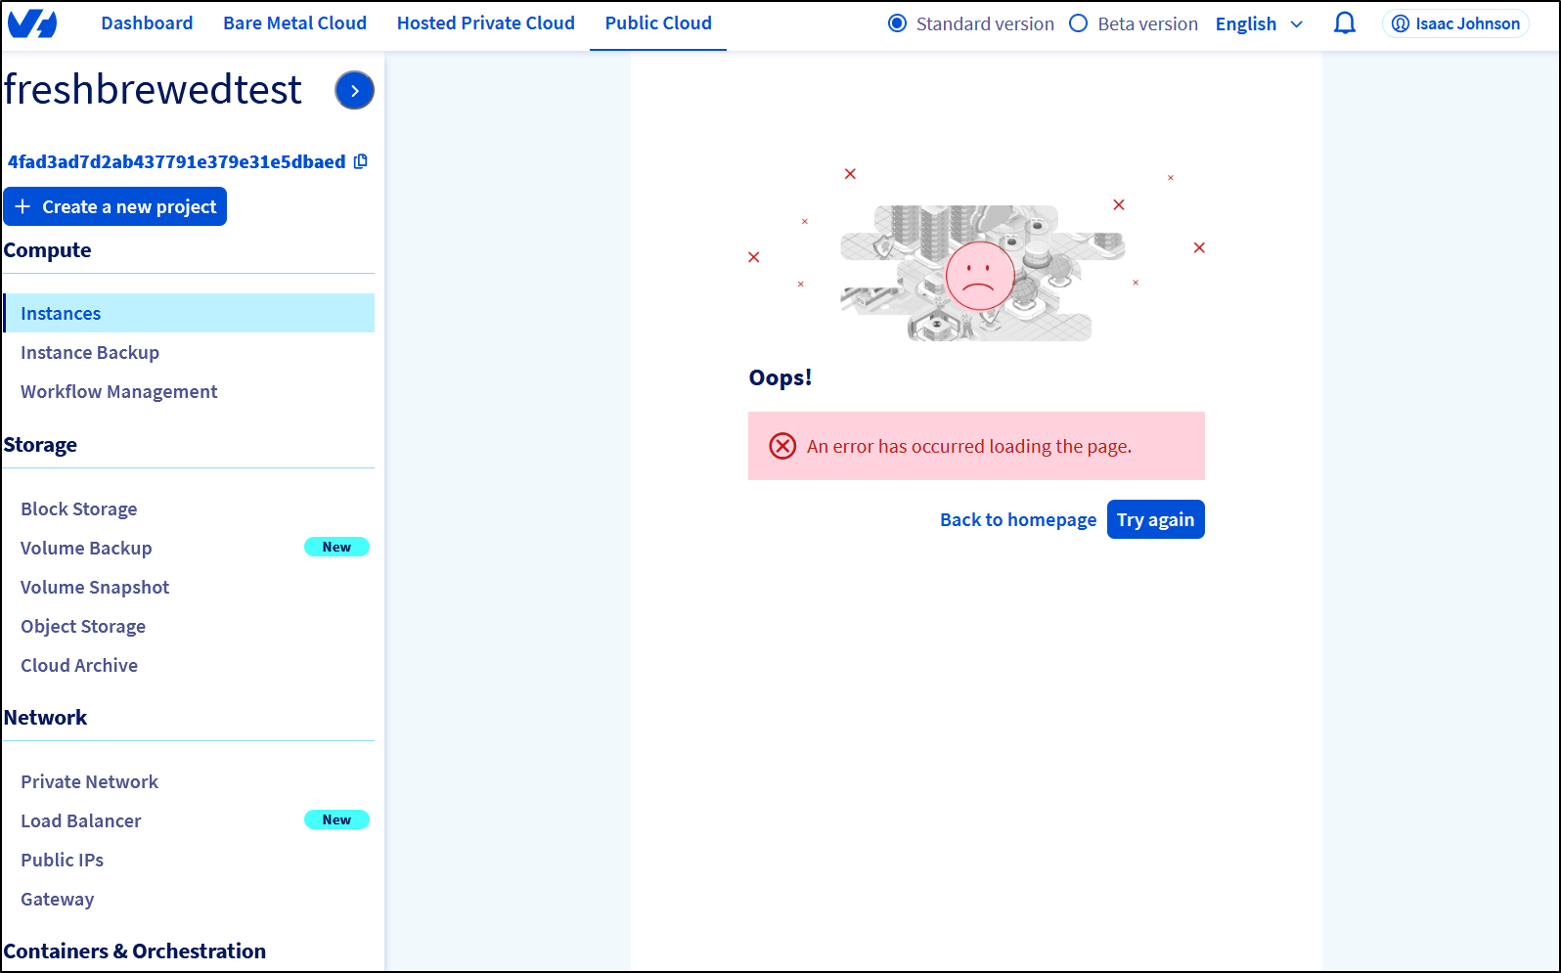
Task: Navigate to Object Storage
Action: pos(83,626)
